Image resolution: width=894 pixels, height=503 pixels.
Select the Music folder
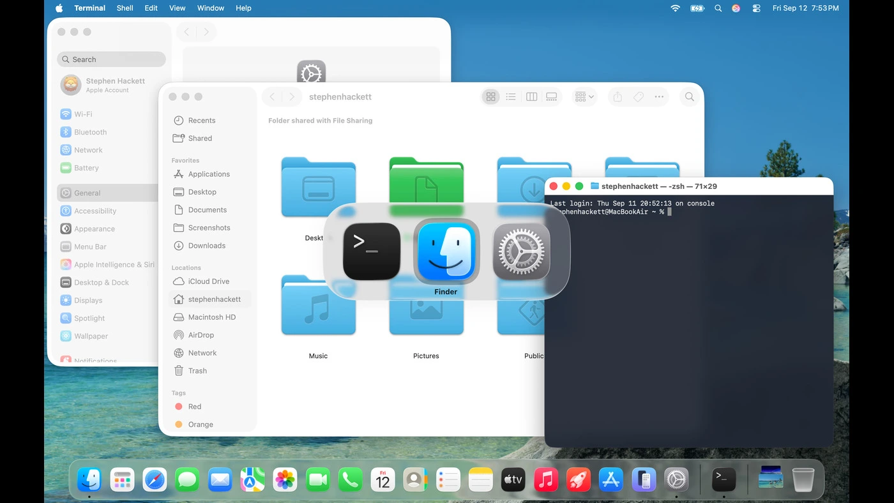tap(318, 306)
